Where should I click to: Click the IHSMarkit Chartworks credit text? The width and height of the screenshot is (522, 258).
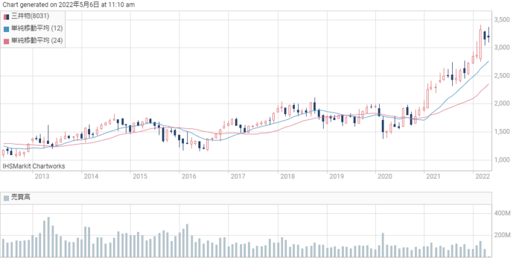34,166
